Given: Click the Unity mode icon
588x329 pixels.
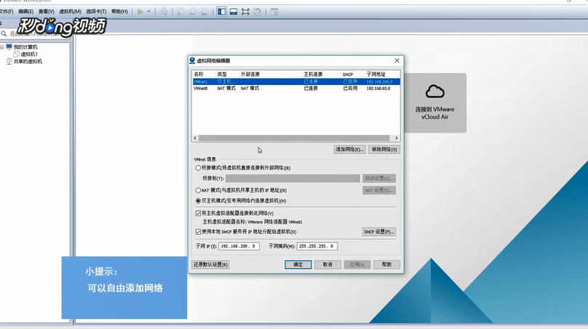Looking at the screenshot, I should 258,12.
